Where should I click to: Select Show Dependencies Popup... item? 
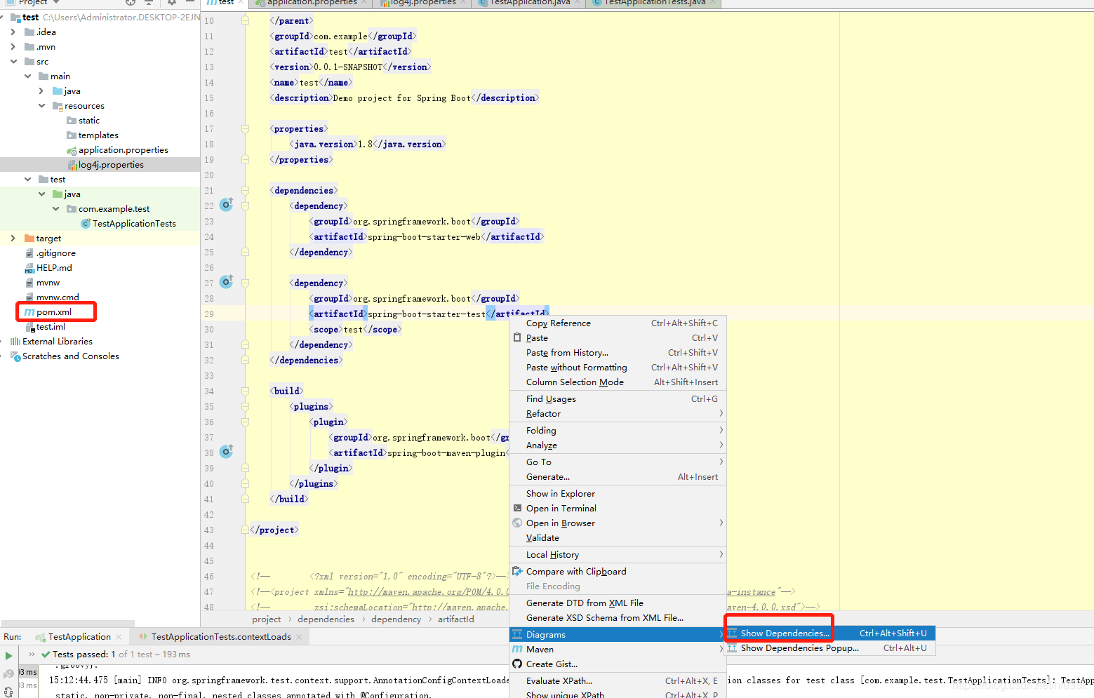829,648
